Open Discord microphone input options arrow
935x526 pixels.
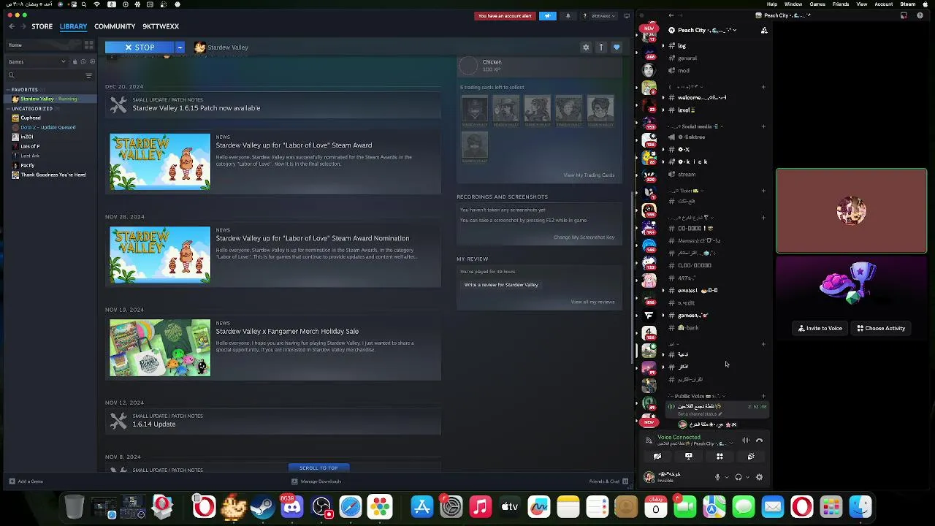tap(726, 477)
